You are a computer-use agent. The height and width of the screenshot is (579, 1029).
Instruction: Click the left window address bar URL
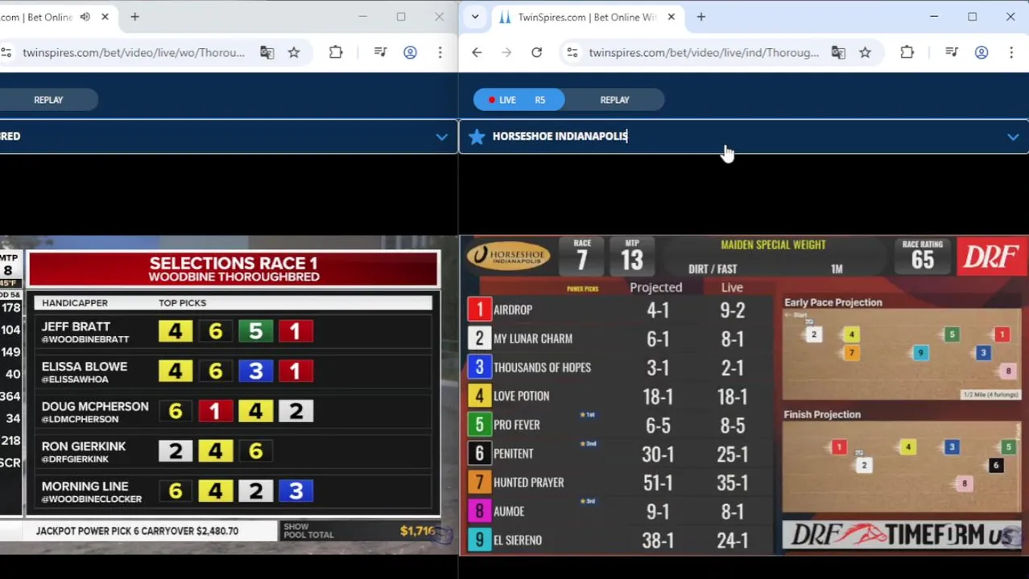click(x=134, y=52)
